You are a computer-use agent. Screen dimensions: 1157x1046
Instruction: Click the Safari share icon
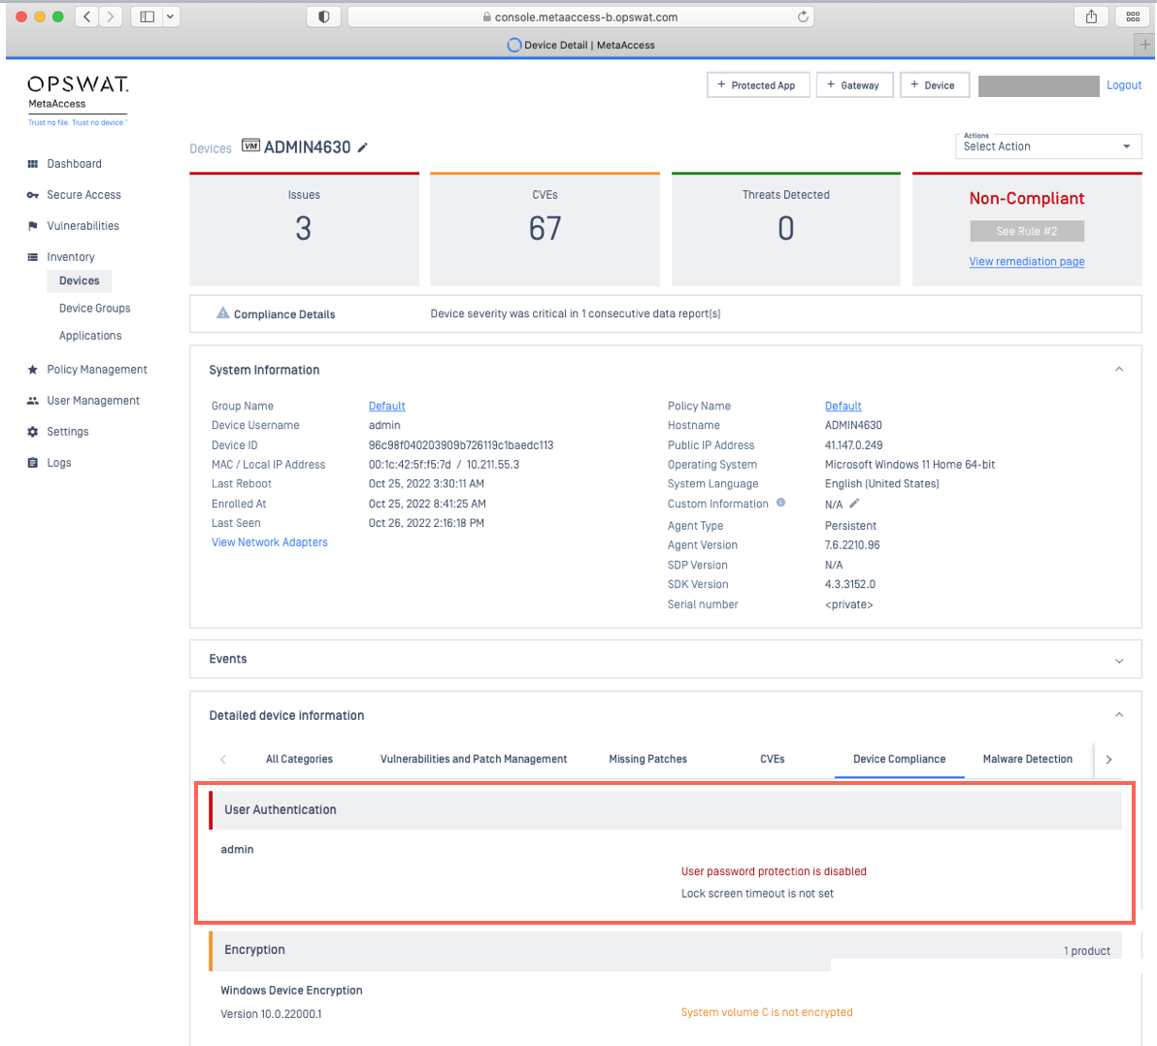tap(1091, 16)
